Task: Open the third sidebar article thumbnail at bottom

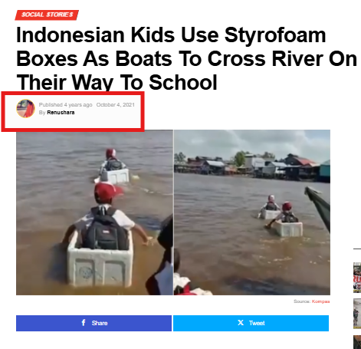Action: point(357,342)
